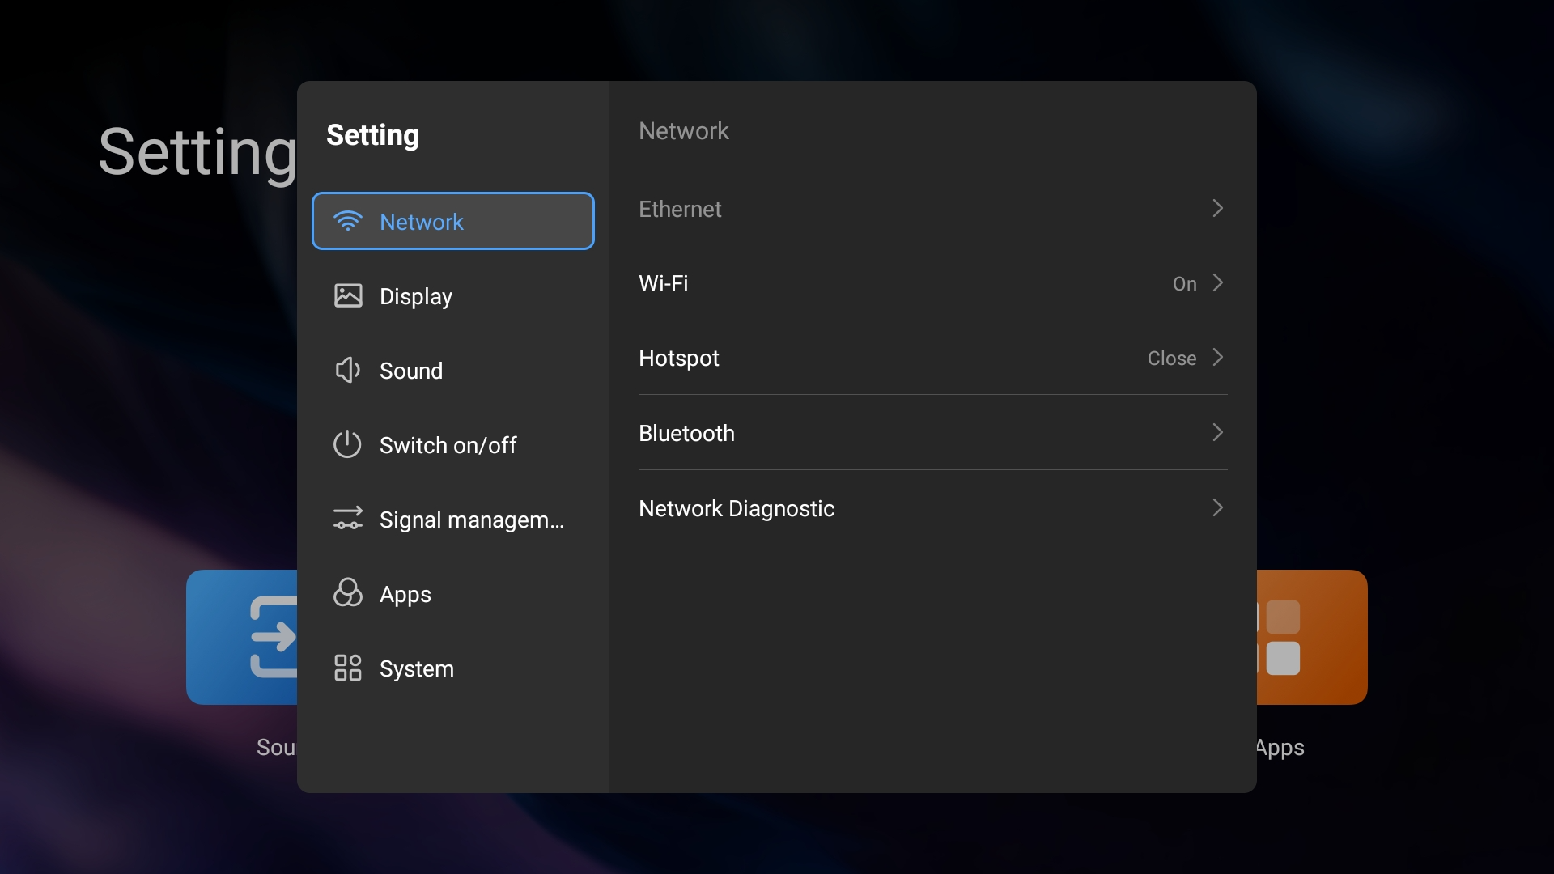Expand the Network Diagnostic chevron
The width and height of the screenshot is (1554, 874).
click(1217, 508)
